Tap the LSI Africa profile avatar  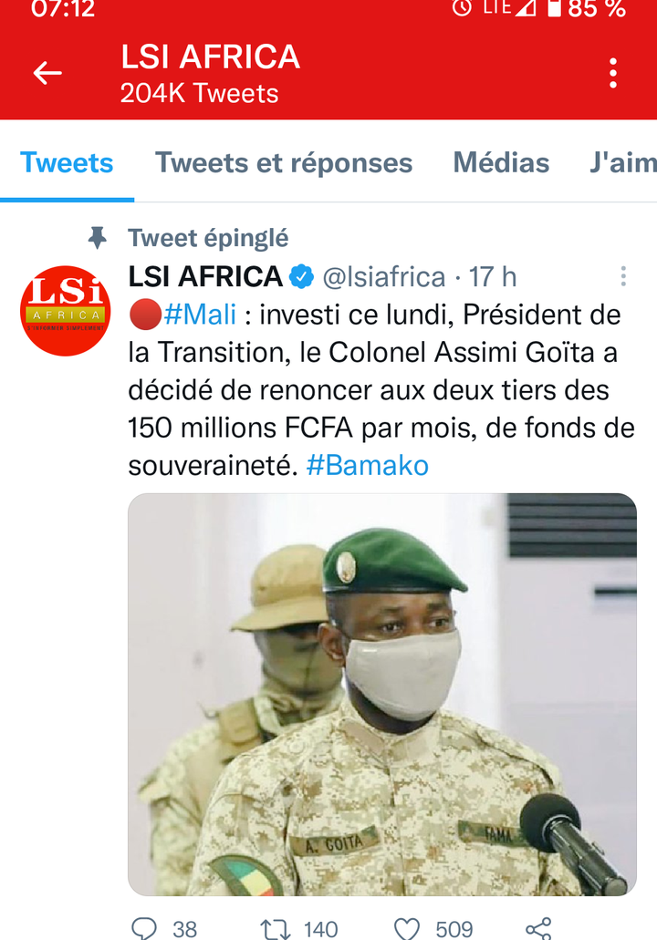pyautogui.click(x=66, y=311)
